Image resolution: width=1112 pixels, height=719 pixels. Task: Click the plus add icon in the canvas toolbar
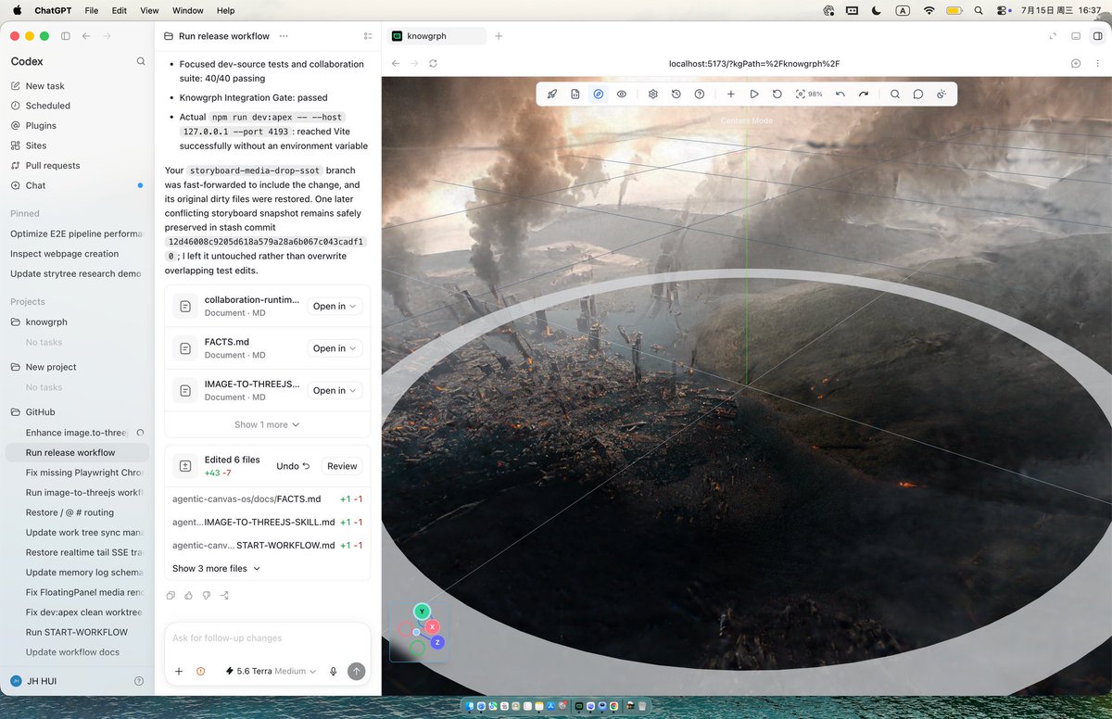[731, 94]
